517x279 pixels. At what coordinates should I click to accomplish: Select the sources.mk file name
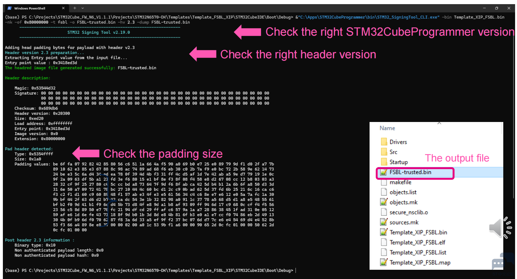pyautogui.click(x=404, y=222)
